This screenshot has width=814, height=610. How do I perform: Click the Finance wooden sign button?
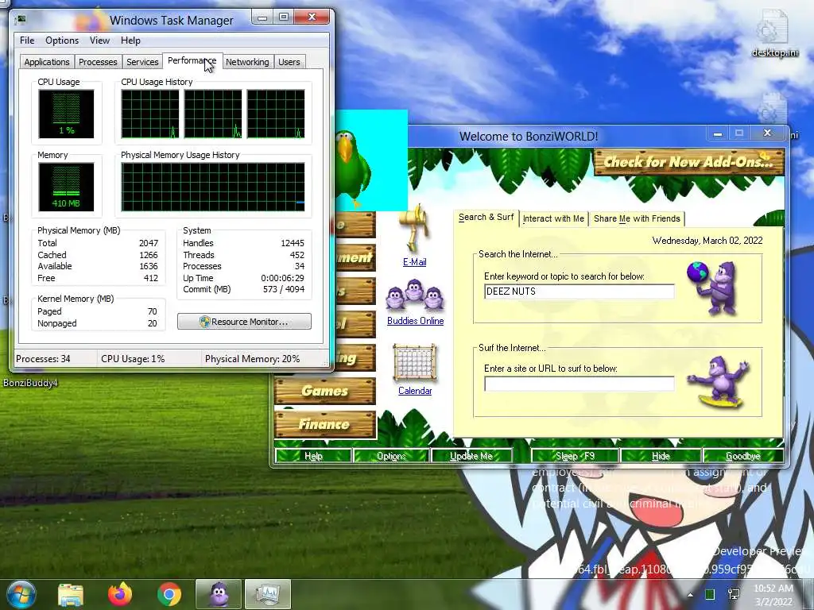325,424
